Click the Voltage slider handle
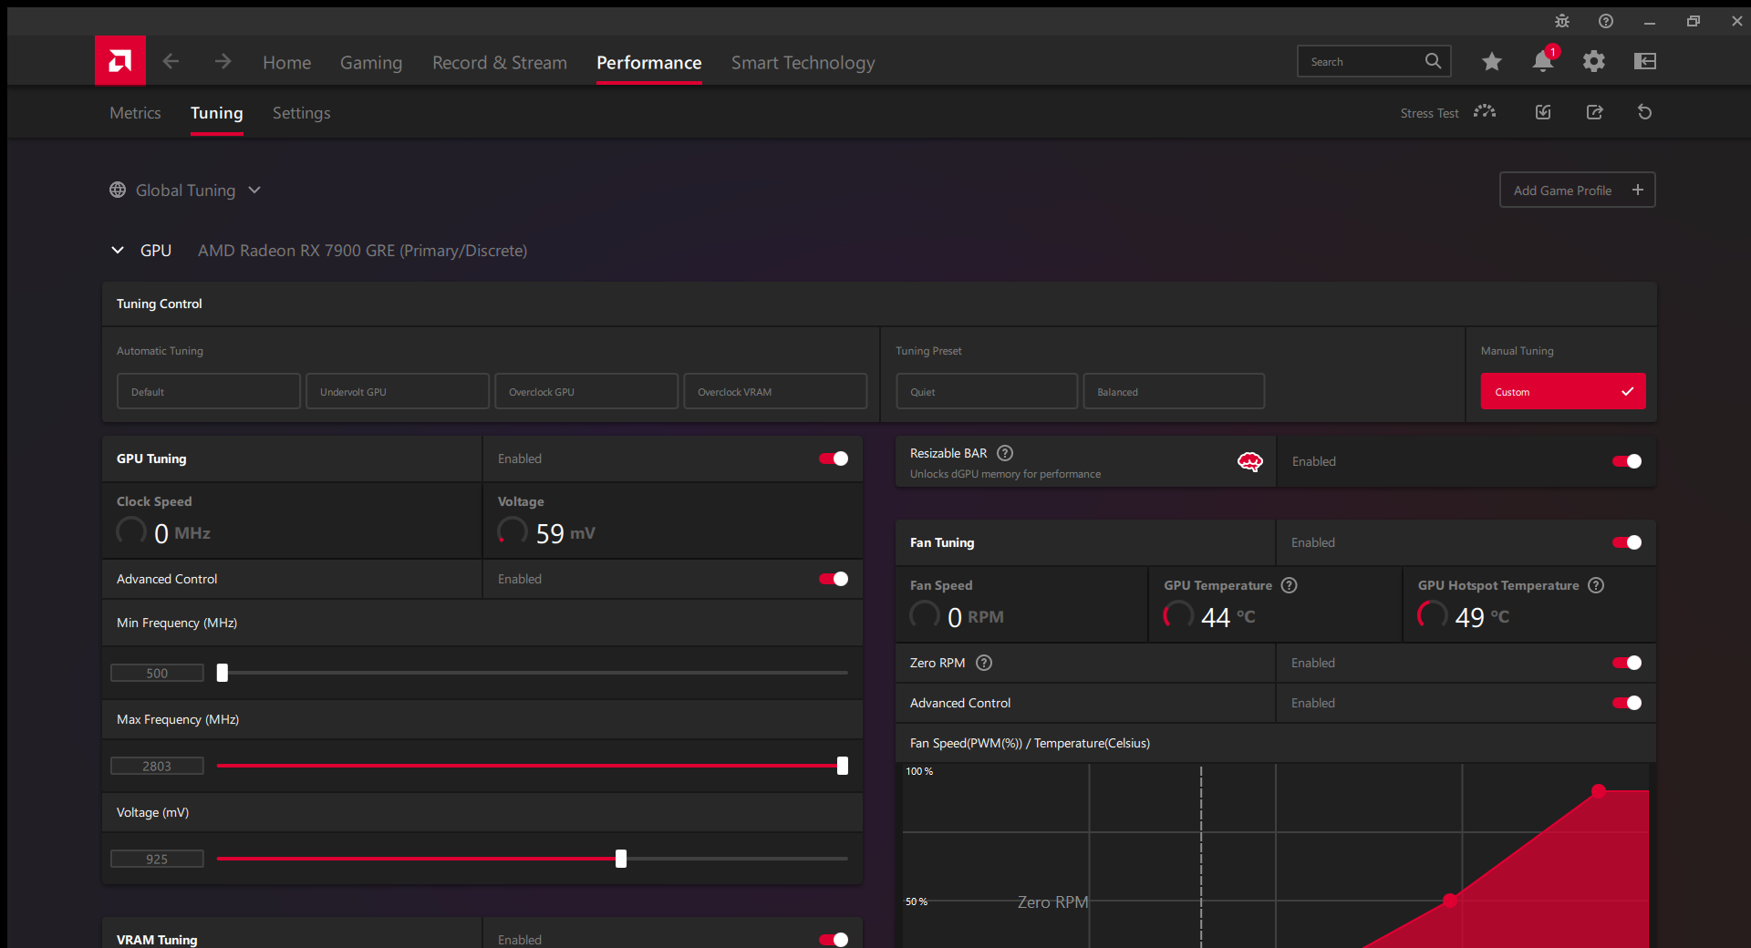This screenshot has height=948, width=1751. [621, 859]
